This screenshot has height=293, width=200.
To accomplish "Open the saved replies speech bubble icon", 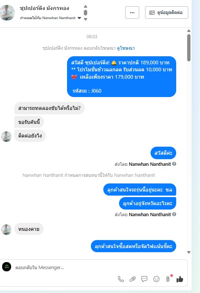I will pyautogui.click(x=144, y=279).
